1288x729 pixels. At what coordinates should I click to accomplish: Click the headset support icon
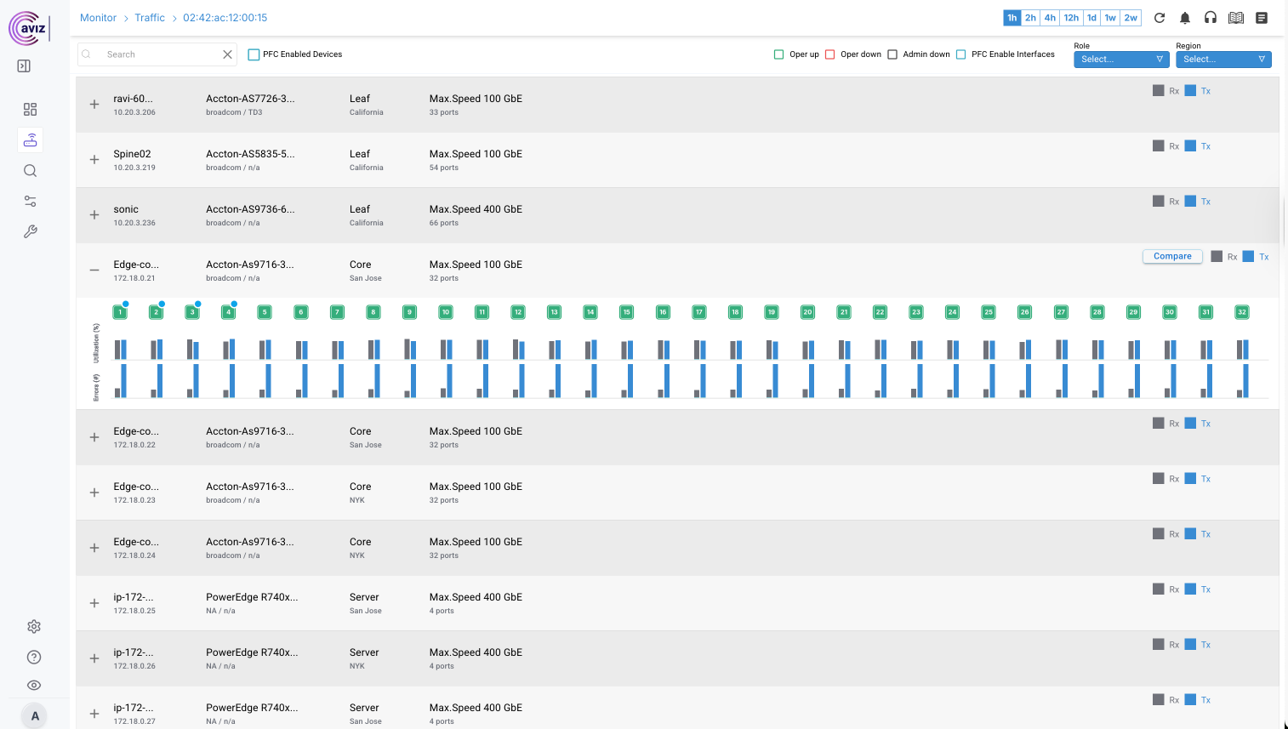(1210, 18)
